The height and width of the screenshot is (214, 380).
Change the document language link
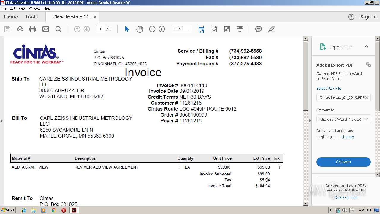[x=347, y=137]
